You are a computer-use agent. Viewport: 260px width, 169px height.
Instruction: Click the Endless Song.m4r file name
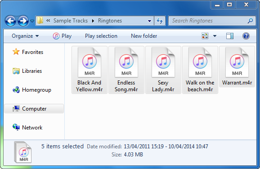(x=126, y=86)
